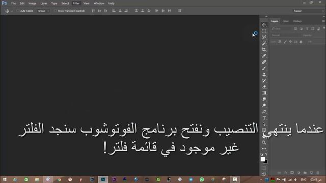The height and width of the screenshot is (183, 326).
Task: Open the Image menu
Action: (x=32, y=4)
